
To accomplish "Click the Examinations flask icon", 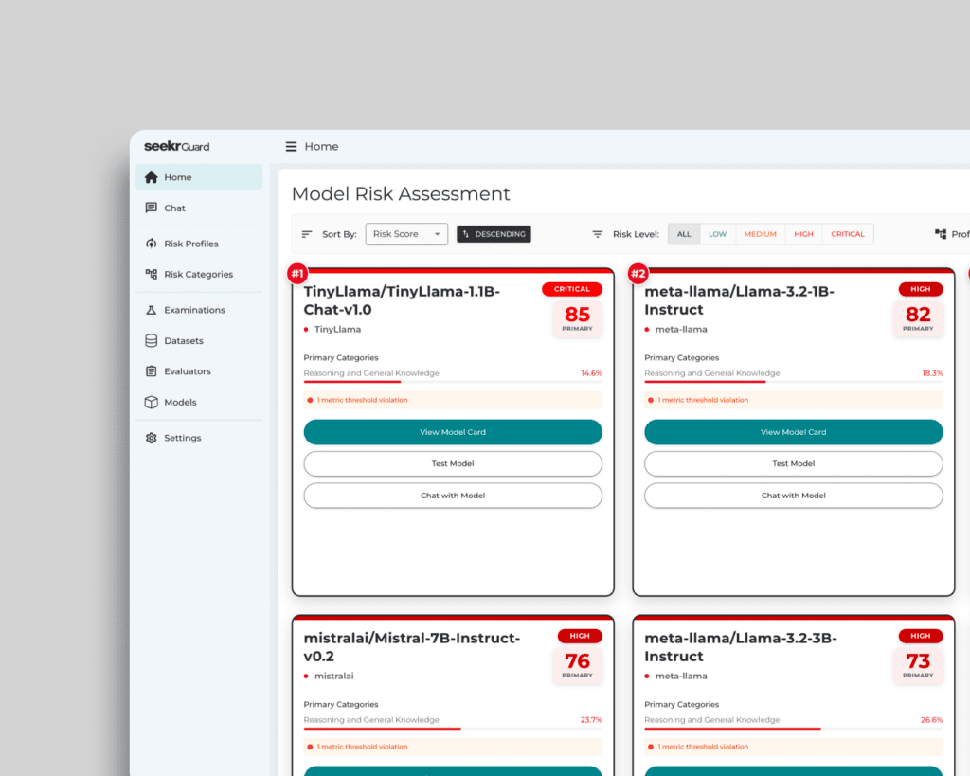I will pyautogui.click(x=152, y=310).
